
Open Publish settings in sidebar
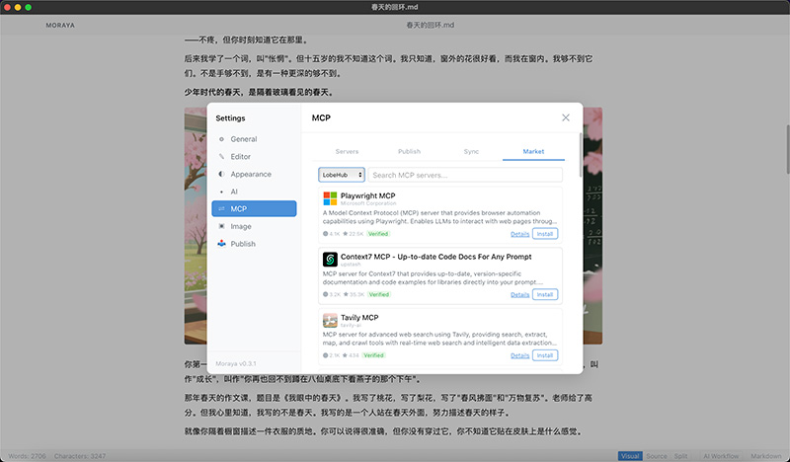242,244
